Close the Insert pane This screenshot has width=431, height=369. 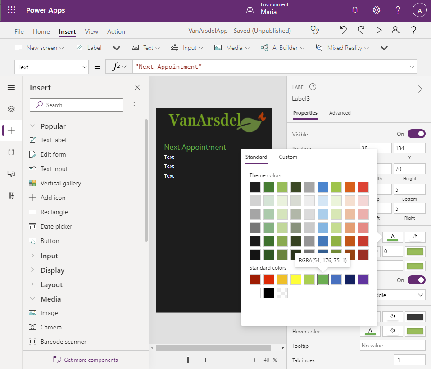point(137,87)
